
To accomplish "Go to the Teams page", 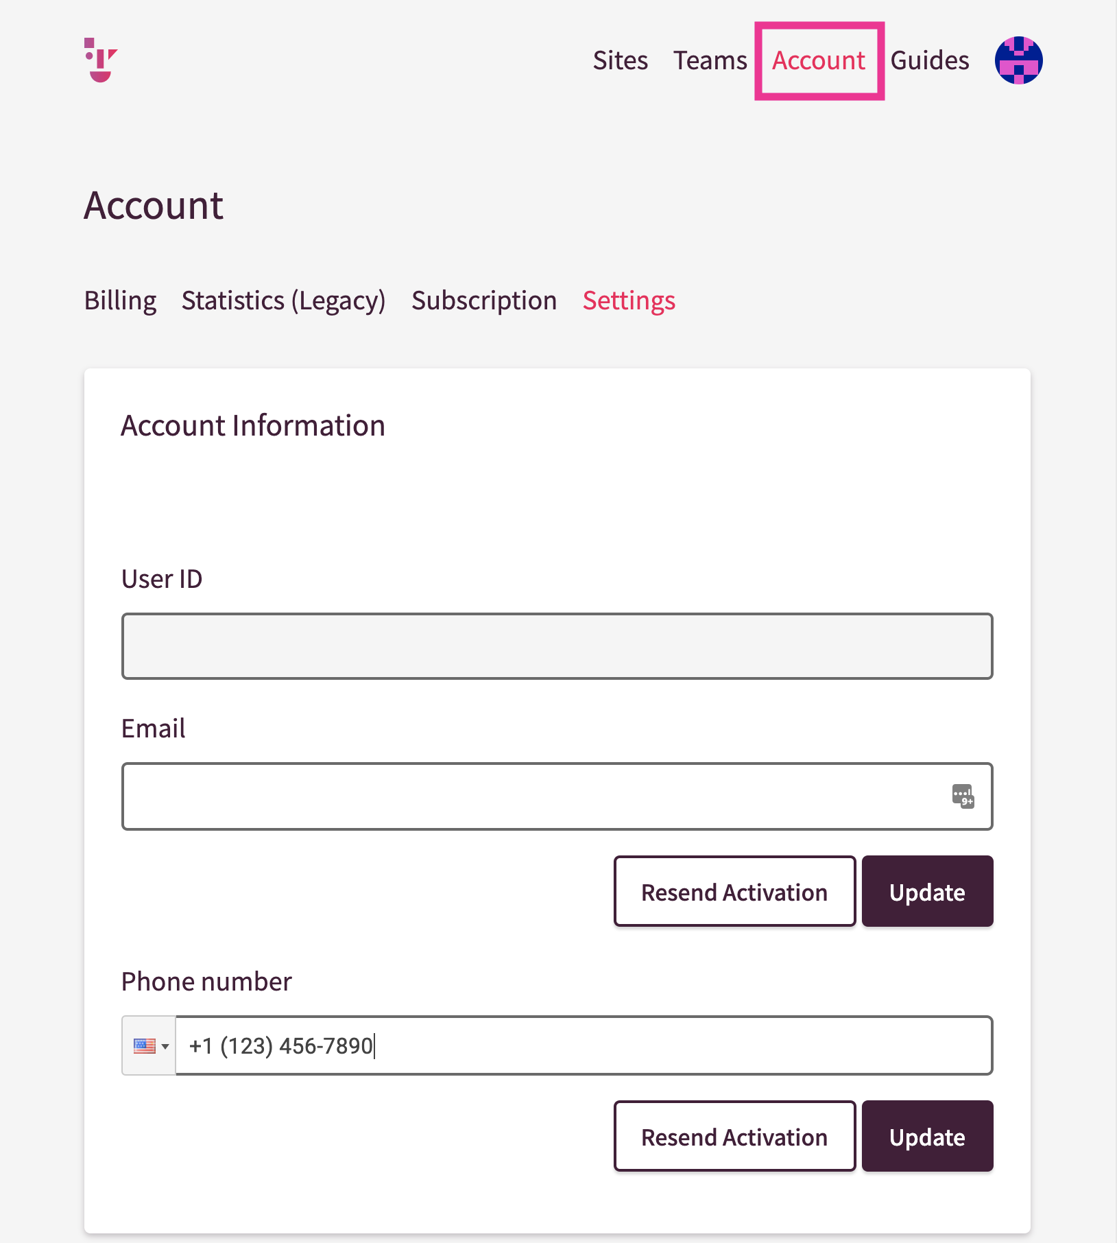I will 710,60.
